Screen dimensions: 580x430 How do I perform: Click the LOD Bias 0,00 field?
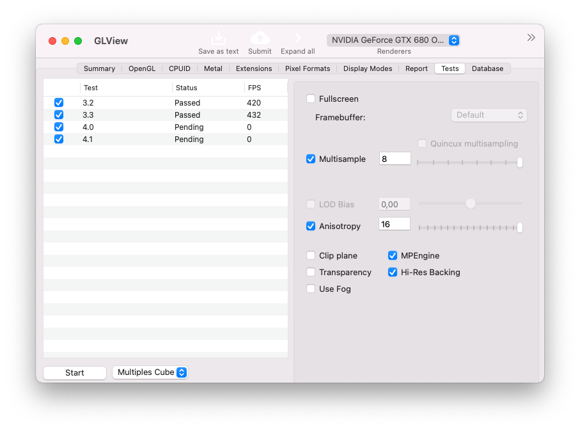point(395,204)
